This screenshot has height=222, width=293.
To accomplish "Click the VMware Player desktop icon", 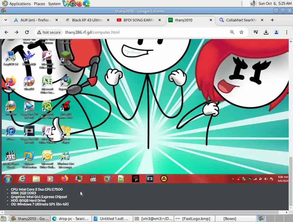I will pos(66,135).
